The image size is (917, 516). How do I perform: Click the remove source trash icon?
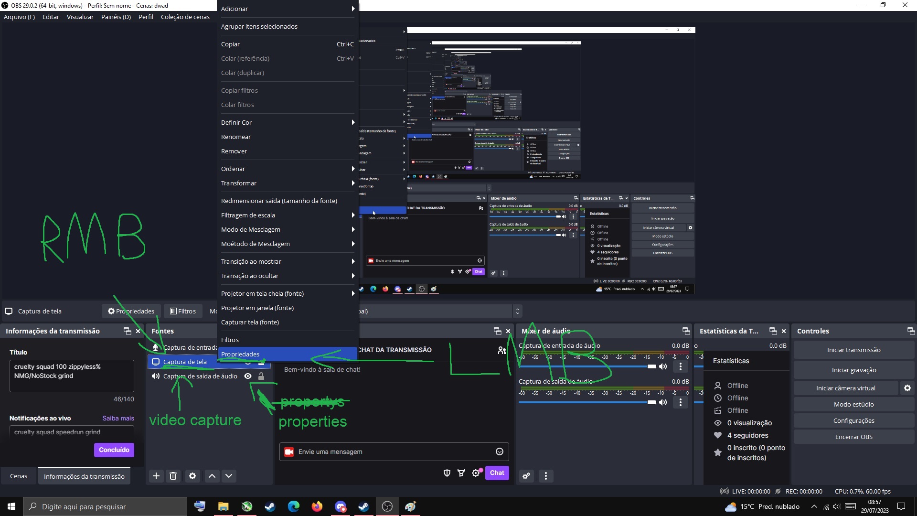point(173,476)
